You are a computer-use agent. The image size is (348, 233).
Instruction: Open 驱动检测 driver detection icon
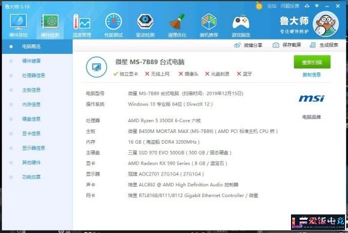click(145, 25)
